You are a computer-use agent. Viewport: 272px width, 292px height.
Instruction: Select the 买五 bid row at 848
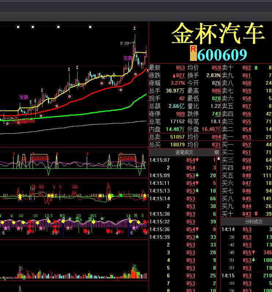coord(246,175)
